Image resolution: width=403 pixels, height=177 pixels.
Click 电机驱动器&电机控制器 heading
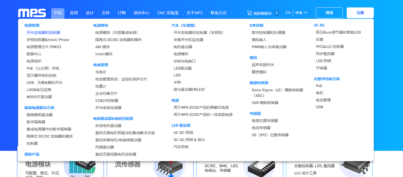[113, 119]
